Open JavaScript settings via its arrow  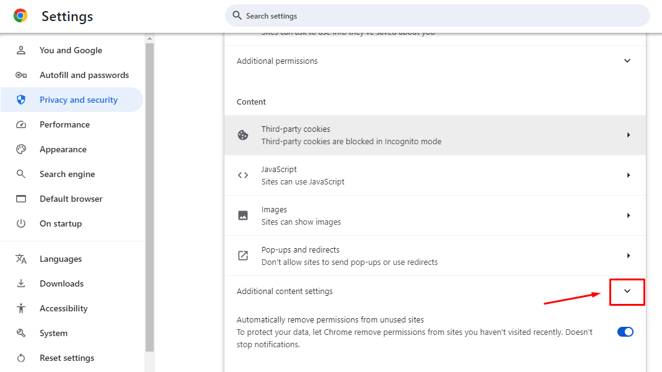629,175
